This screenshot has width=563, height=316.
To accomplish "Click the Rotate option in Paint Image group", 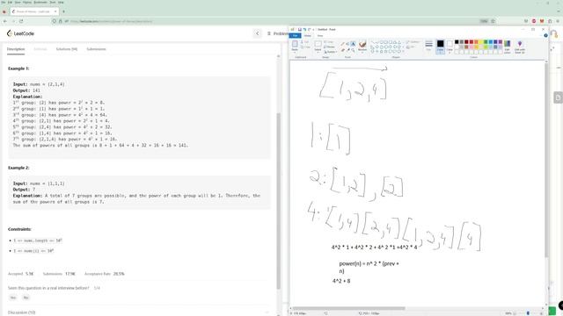I will tap(330, 52).
